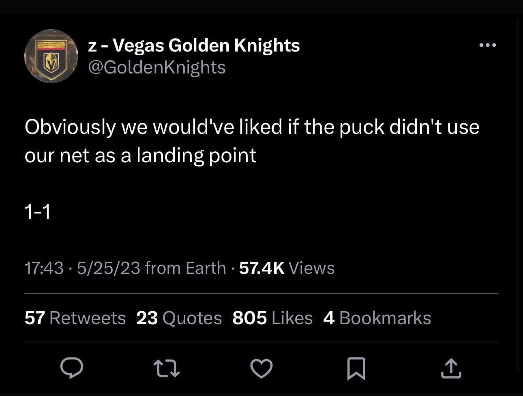Click the retweet arrows icon
This screenshot has height=396, width=523.
click(x=167, y=368)
